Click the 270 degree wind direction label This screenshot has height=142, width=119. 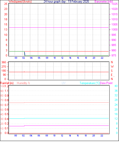pyautogui.click(x=4, y=67)
